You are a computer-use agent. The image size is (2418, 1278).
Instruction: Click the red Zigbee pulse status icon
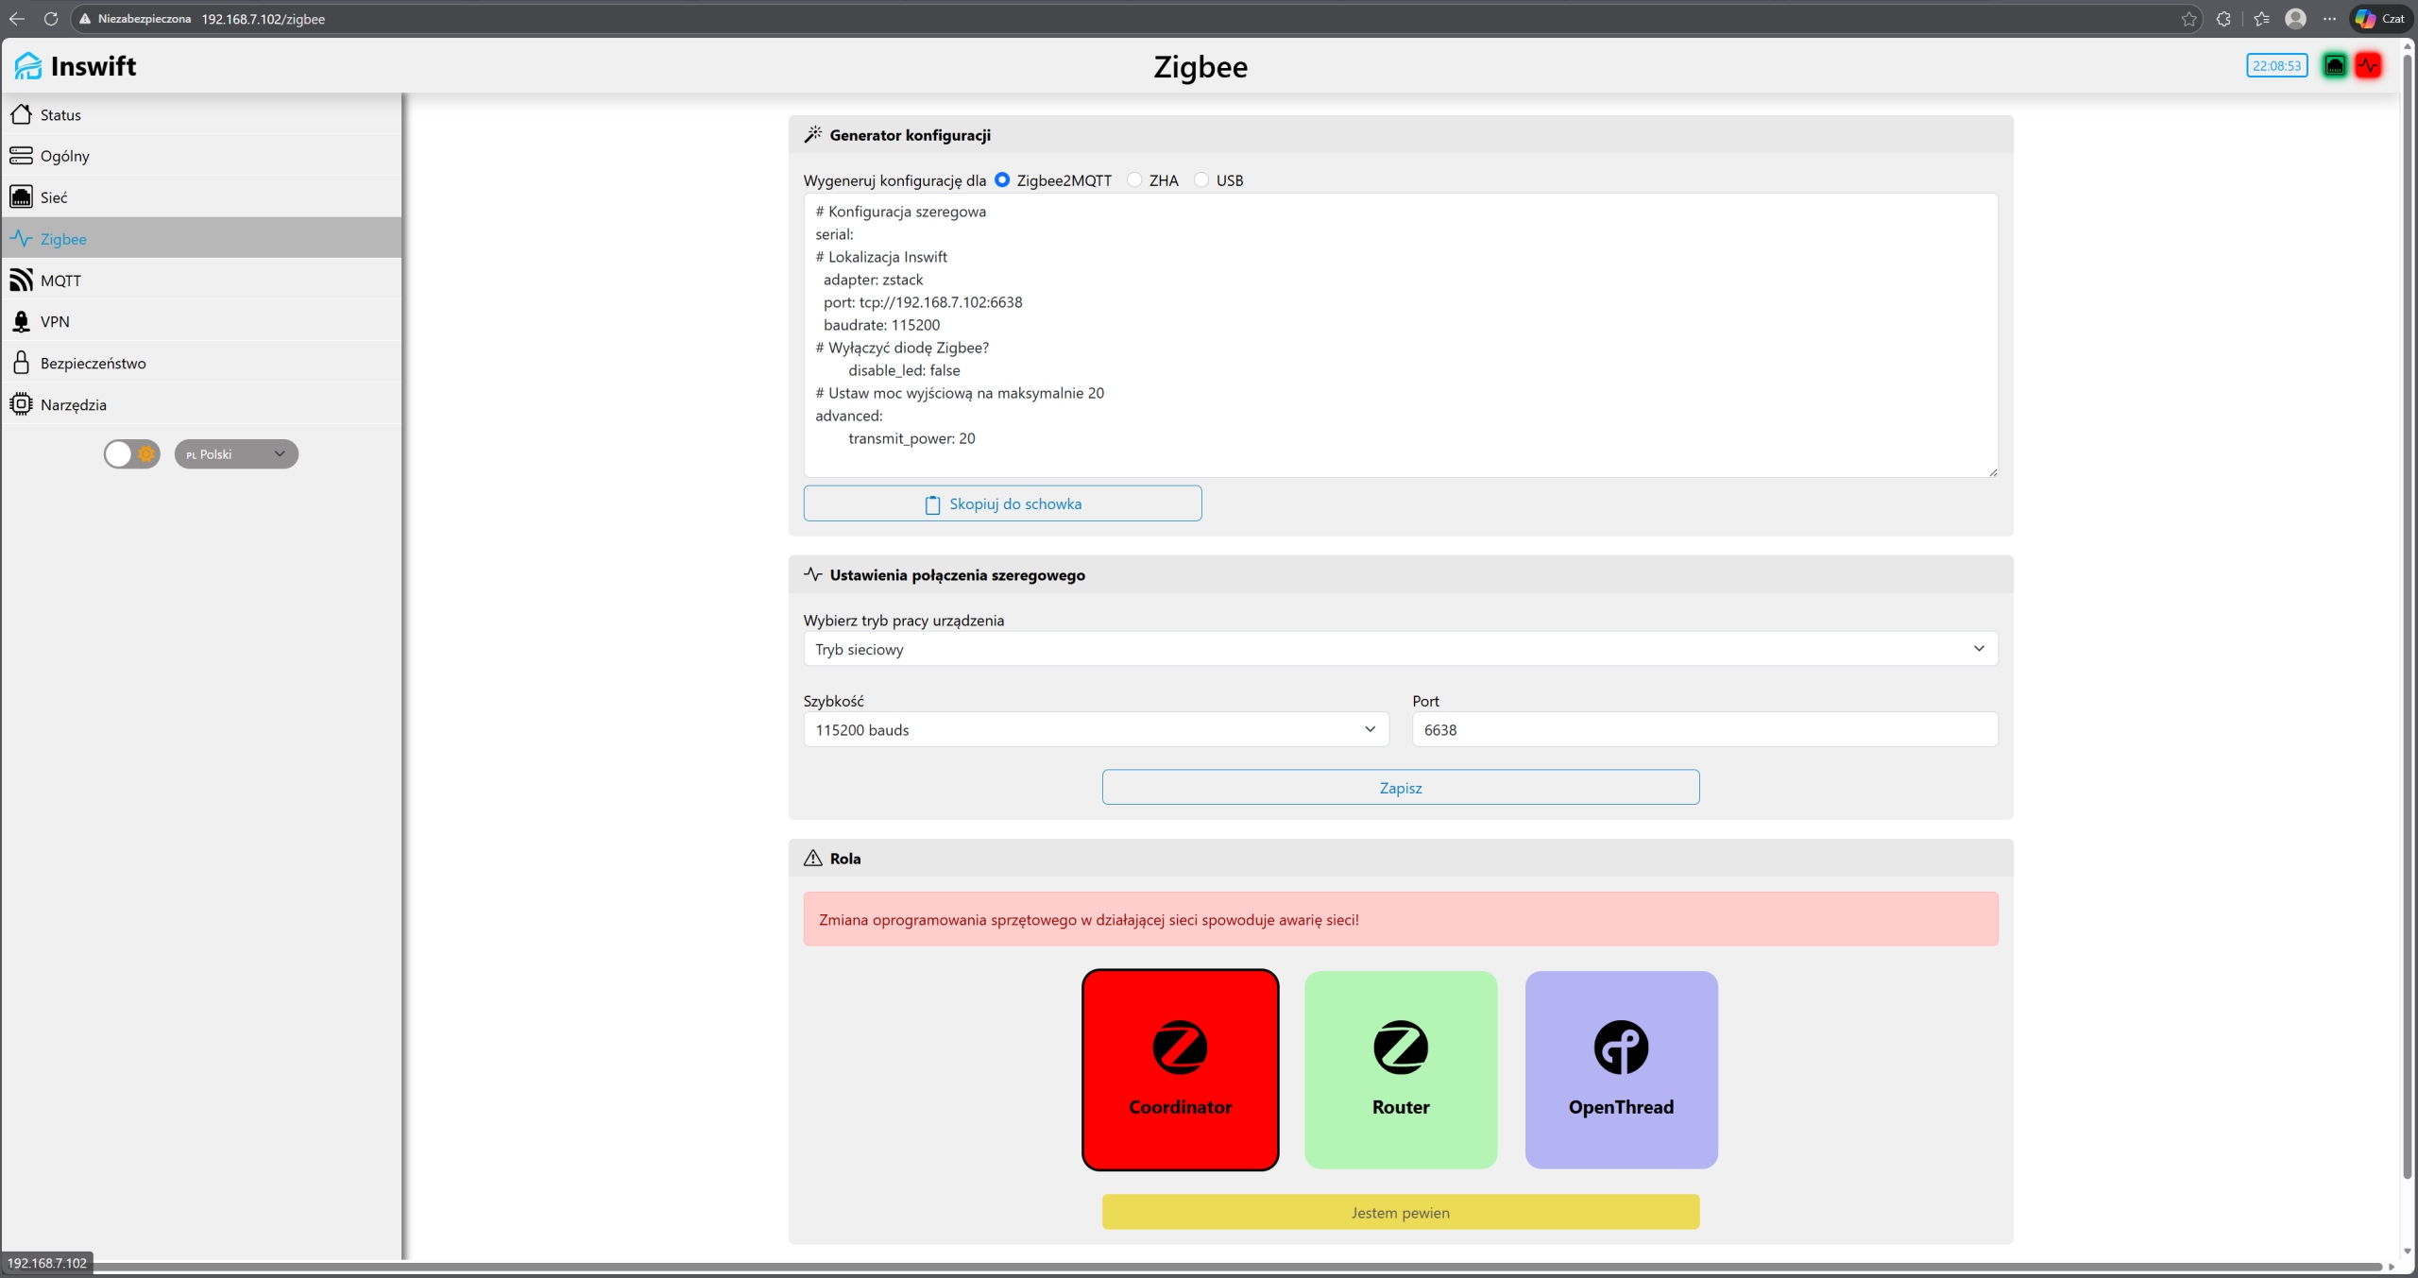click(2368, 66)
